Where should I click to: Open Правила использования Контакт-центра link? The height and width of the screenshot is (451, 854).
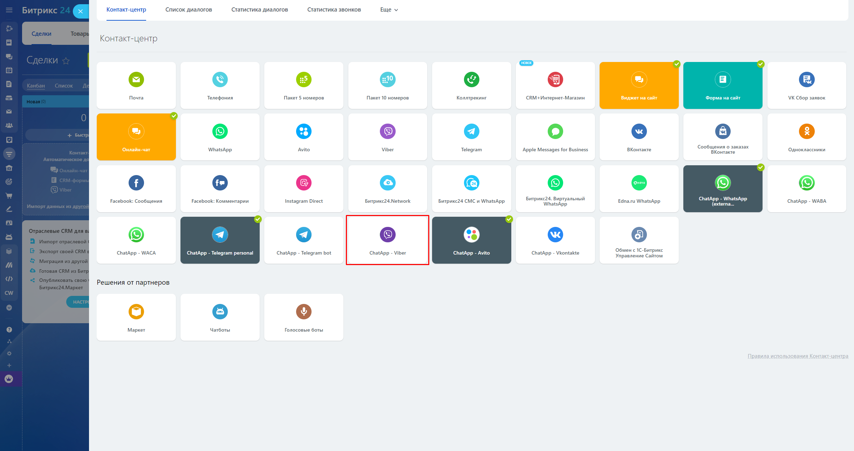pos(798,356)
